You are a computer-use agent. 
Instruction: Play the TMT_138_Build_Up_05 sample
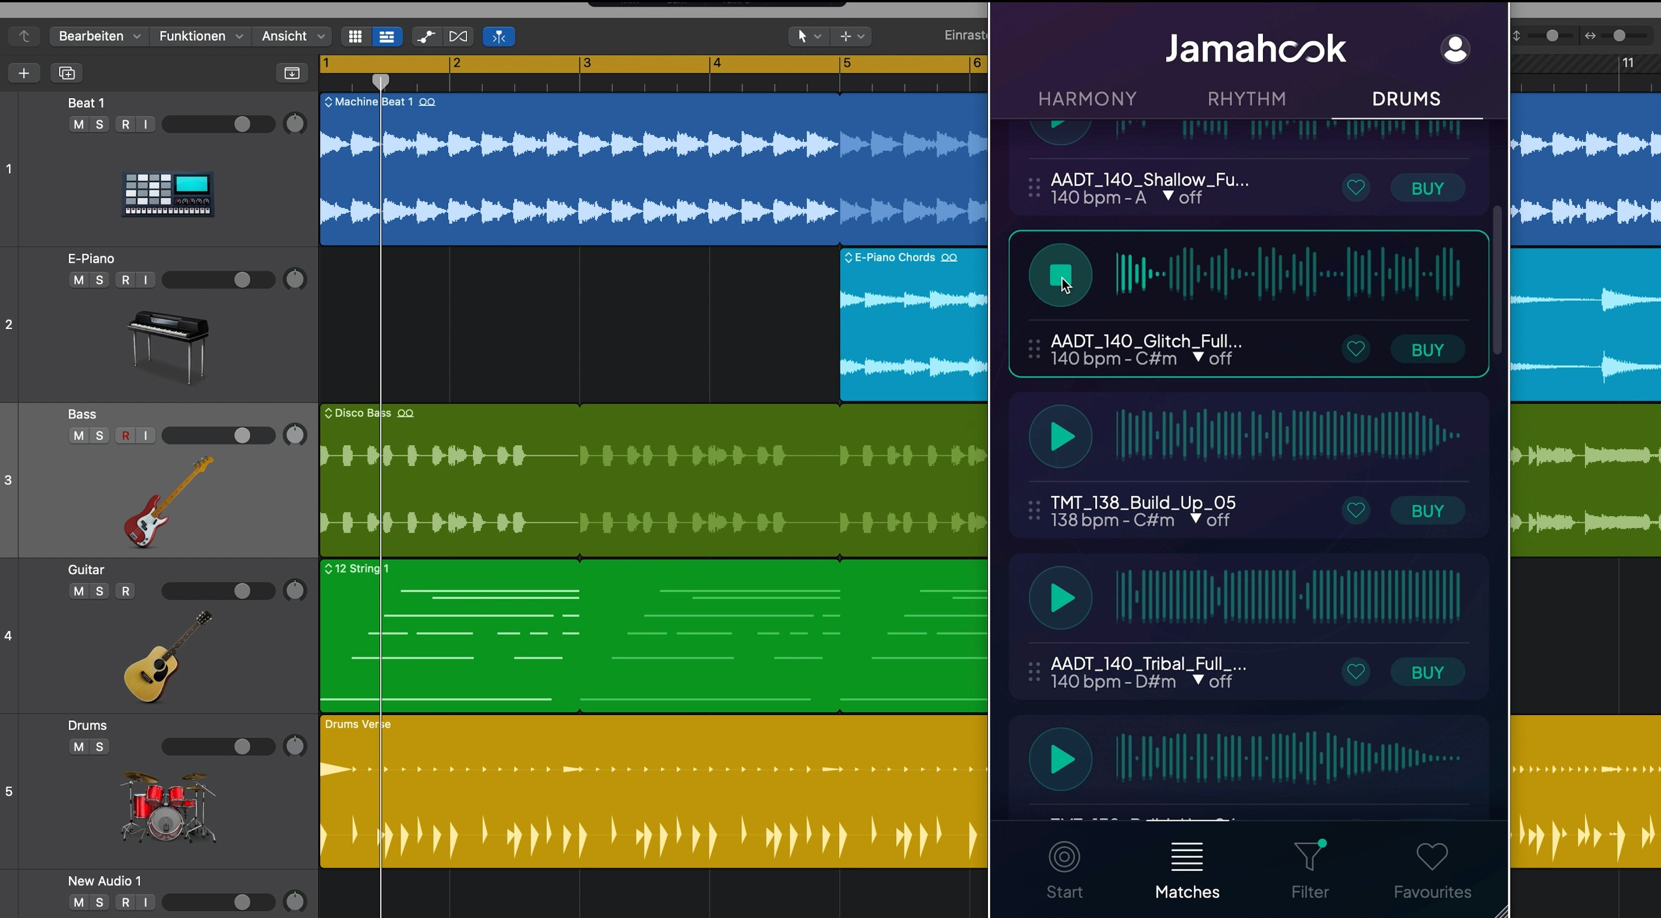[1060, 437]
